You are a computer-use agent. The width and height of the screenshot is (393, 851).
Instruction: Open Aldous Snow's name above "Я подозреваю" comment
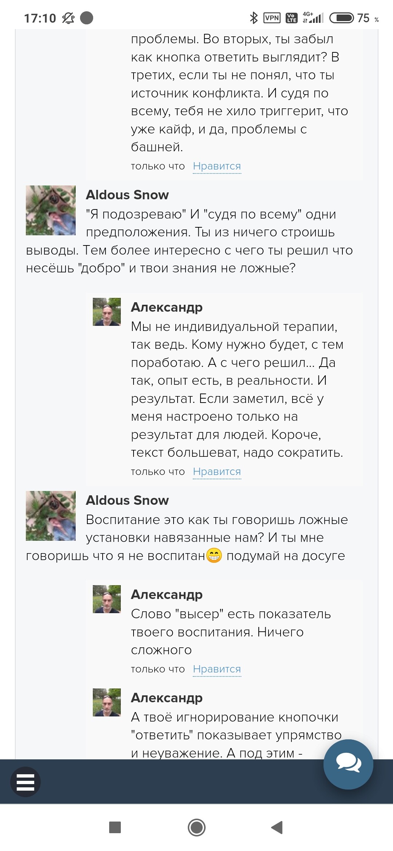pyautogui.click(x=127, y=195)
